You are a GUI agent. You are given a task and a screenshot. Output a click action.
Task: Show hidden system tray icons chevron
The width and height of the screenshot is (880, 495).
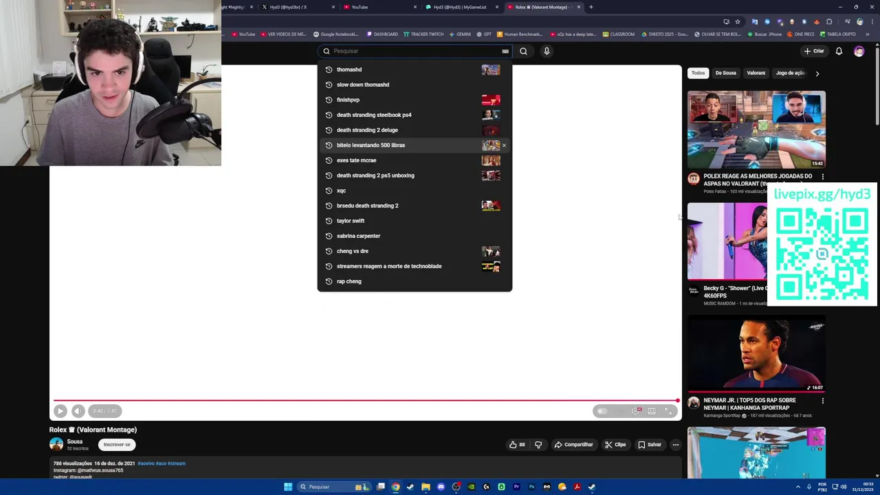[798, 487]
